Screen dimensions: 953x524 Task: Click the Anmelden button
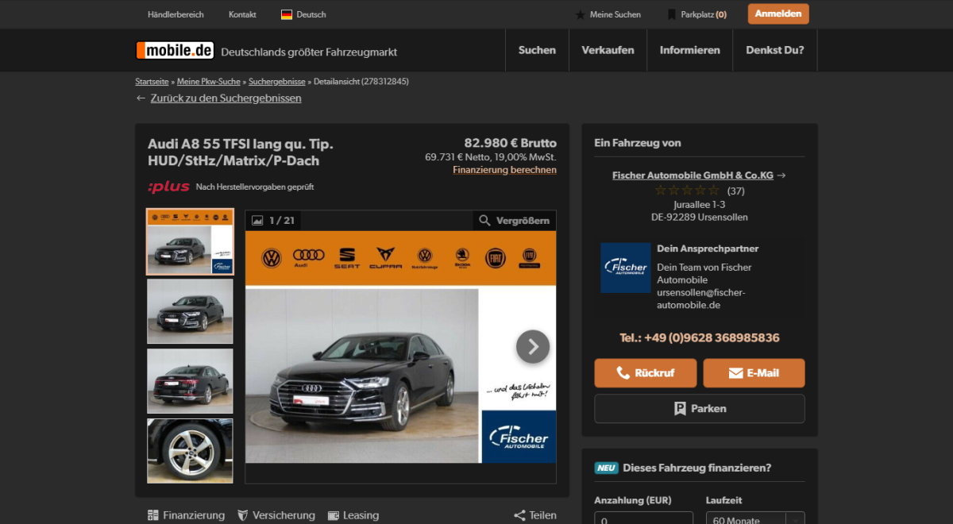(x=778, y=14)
